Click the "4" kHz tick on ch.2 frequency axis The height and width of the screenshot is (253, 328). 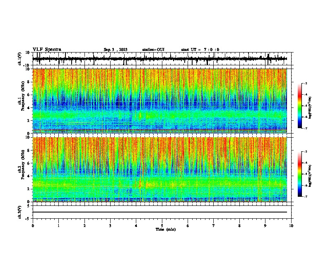point(29,176)
